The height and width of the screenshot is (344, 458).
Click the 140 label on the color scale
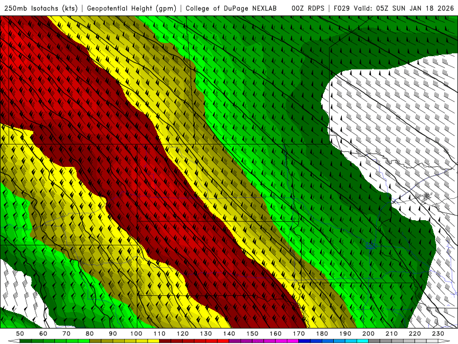229,334
